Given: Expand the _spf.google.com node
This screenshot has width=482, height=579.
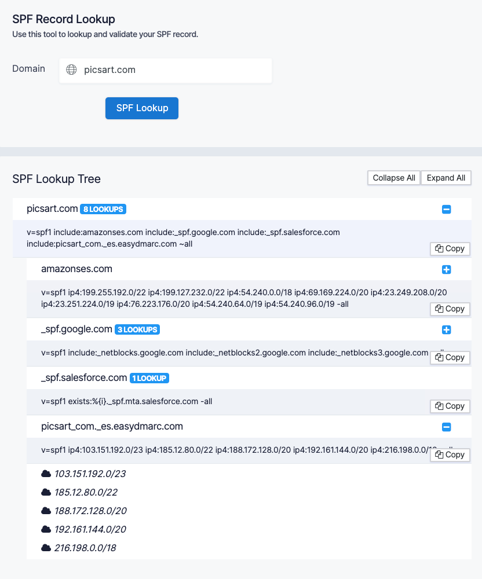Looking at the screenshot, I should 446,330.
